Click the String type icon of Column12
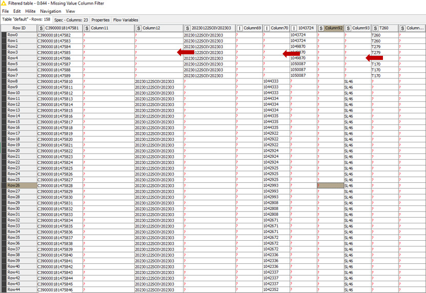Viewport: 426px width, 293px height. click(x=139, y=28)
